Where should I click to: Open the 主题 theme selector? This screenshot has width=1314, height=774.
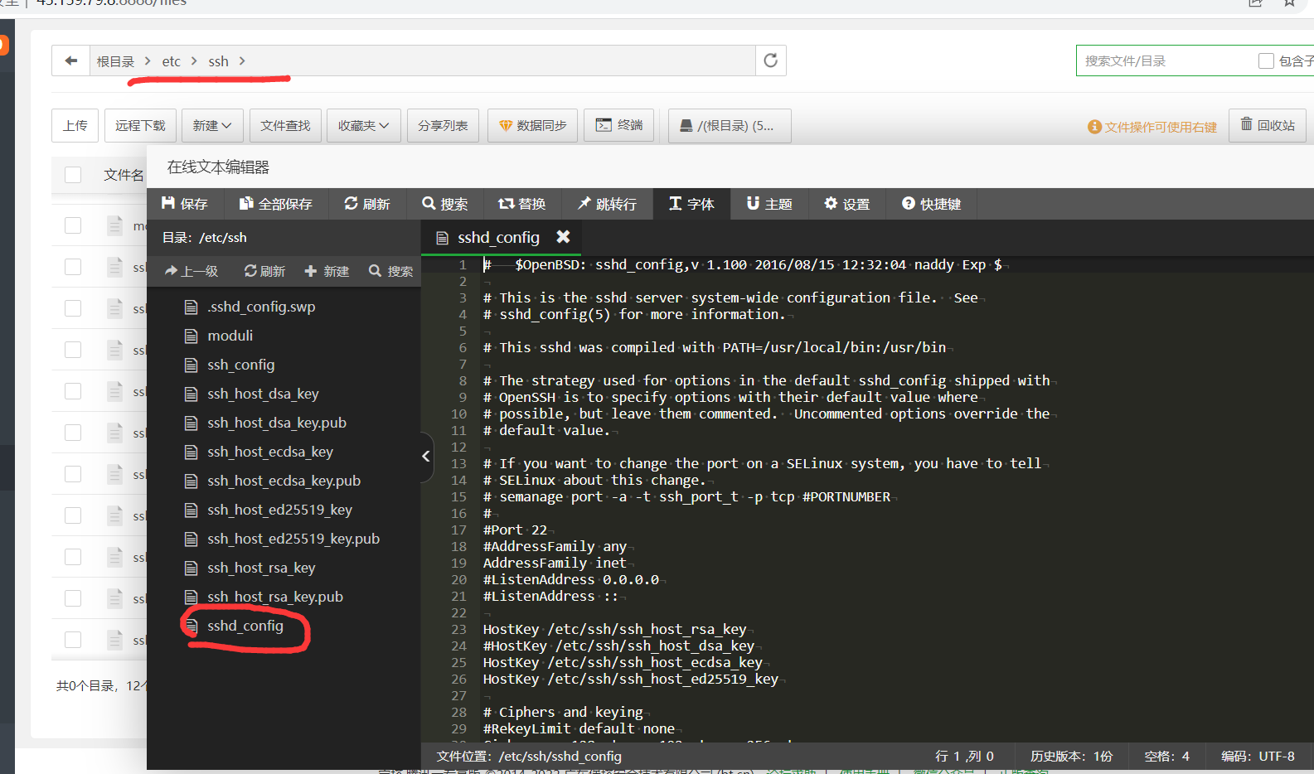[x=769, y=204]
